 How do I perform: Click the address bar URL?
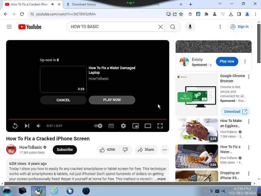(x=66, y=14)
